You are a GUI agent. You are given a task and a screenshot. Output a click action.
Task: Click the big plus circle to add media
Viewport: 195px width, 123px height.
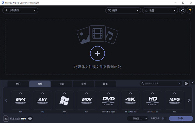(x=97, y=53)
